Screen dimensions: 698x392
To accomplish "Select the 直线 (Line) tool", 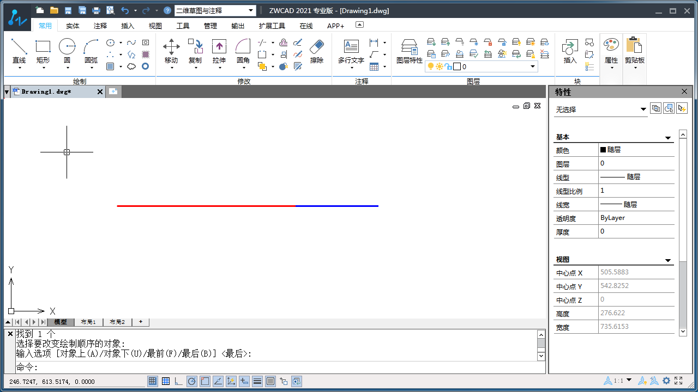I will click(19, 51).
